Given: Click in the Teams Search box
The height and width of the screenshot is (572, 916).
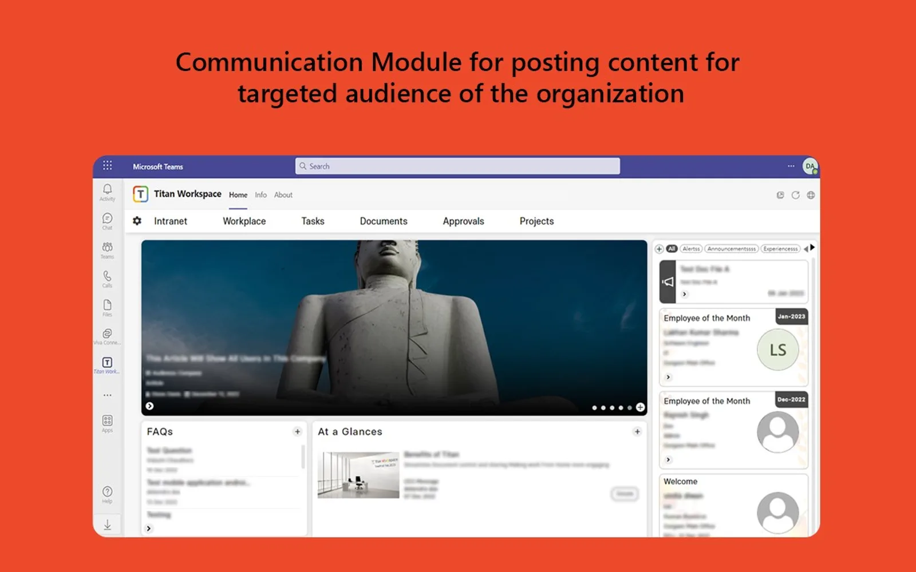Looking at the screenshot, I should click(x=457, y=166).
